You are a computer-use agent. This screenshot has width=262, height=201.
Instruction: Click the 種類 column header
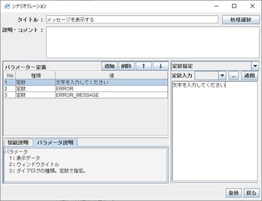35,76
